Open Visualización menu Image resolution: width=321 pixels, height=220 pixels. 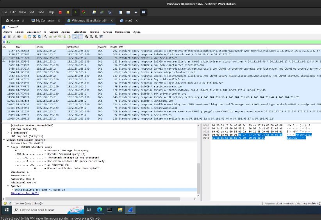[34, 32]
